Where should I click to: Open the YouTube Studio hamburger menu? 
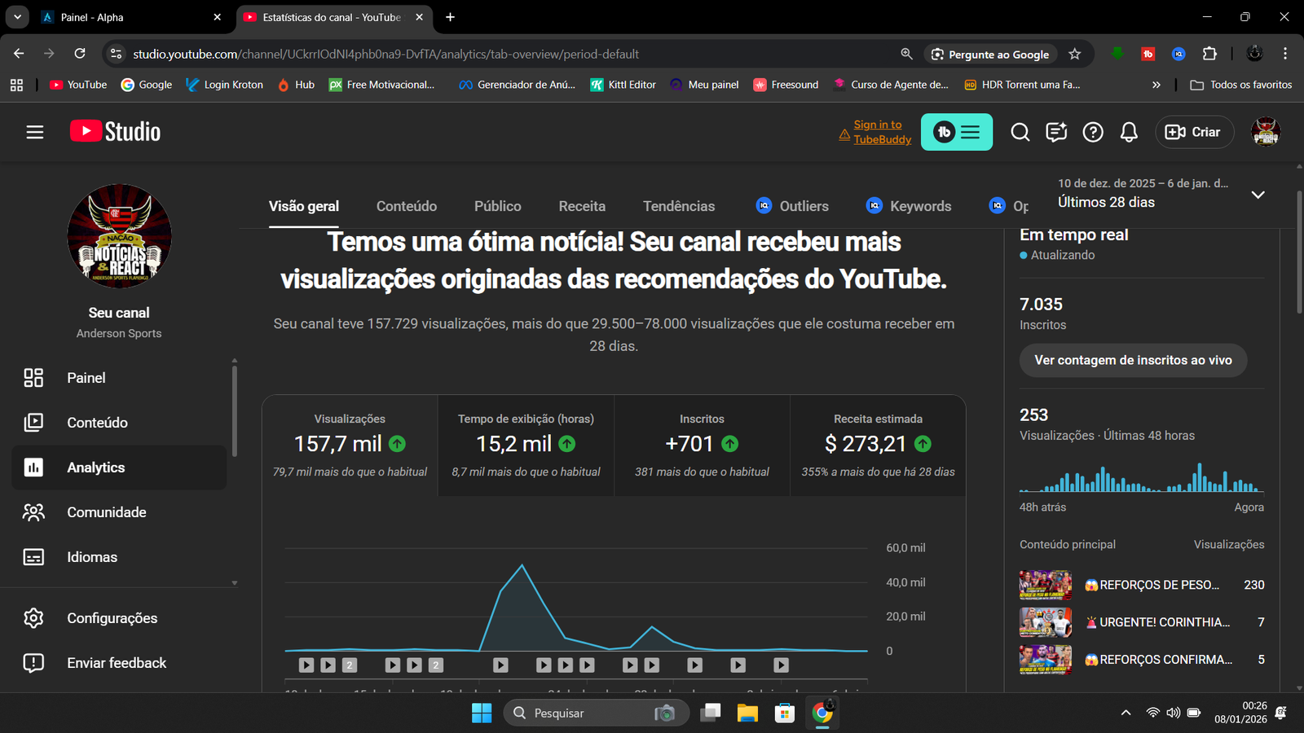(34, 132)
